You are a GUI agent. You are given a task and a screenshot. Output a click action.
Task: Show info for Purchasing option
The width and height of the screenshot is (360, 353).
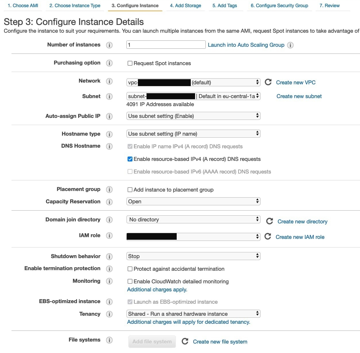tap(109, 63)
